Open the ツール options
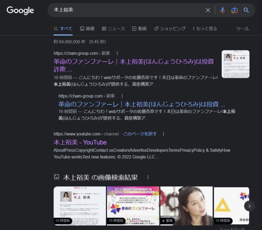262x230 pixels. pyautogui.click(x=242, y=29)
